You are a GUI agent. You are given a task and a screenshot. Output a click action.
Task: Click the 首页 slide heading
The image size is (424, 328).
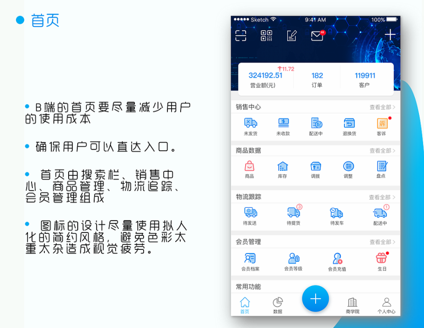[45, 20]
